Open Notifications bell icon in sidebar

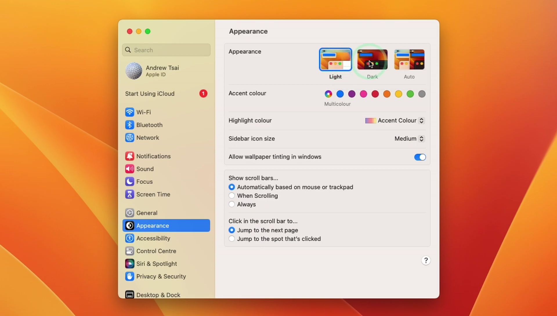(x=130, y=156)
